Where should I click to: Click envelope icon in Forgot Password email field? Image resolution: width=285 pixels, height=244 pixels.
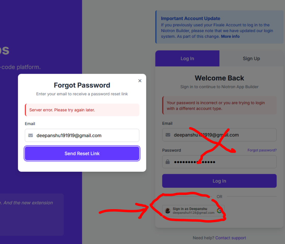pos(31,135)
